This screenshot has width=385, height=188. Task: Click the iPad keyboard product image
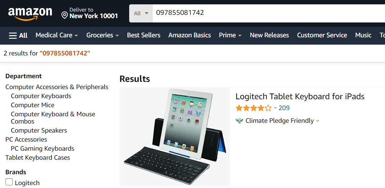(x=175, y=137)
